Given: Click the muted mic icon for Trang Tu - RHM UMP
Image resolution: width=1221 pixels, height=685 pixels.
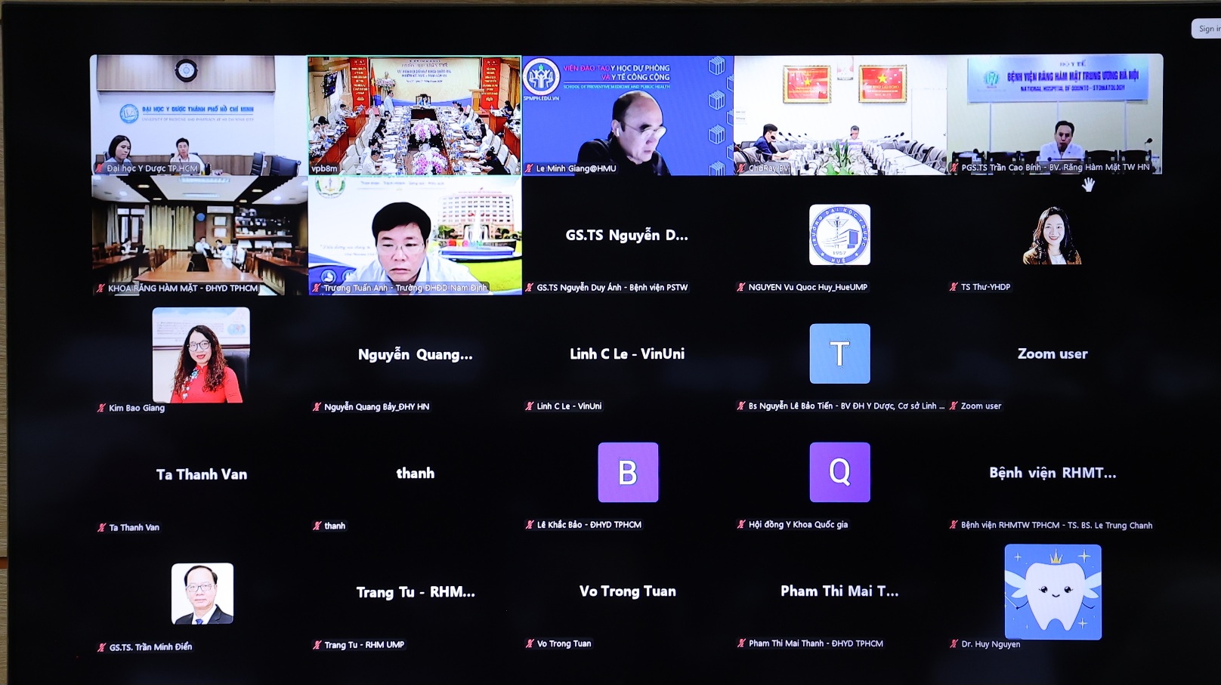Looking at the screenshot, I should pos(317,645).
